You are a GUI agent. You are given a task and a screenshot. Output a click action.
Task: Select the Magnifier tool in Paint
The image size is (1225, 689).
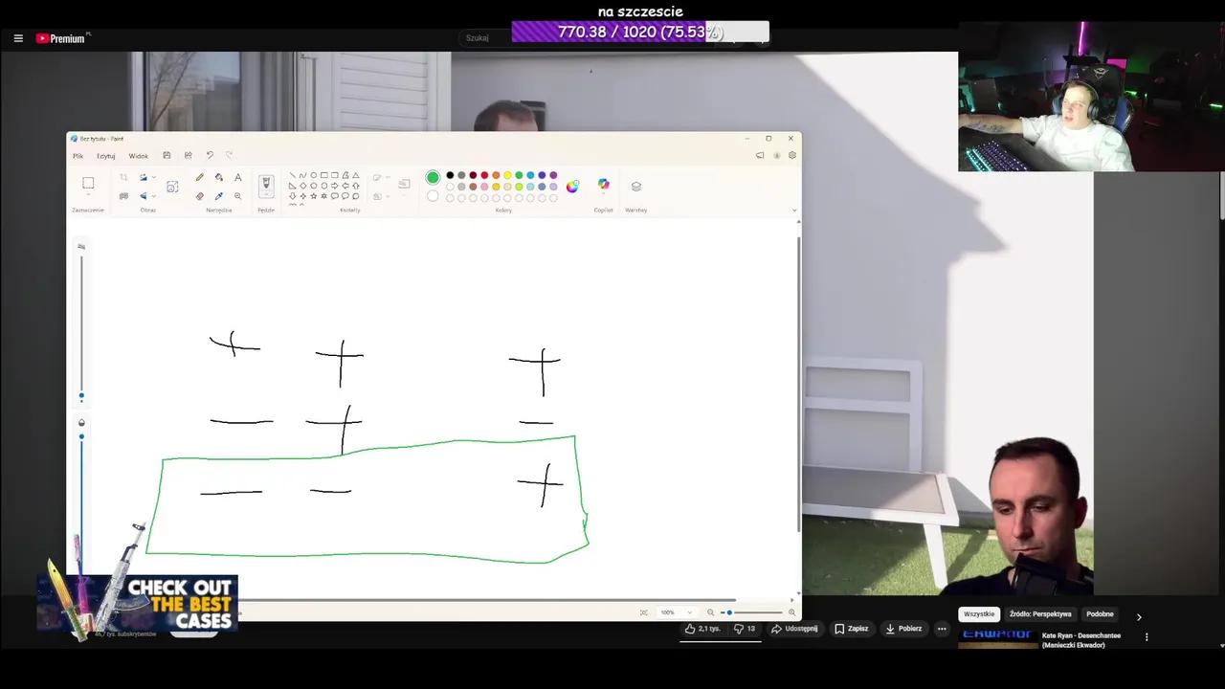[x=238, y=196]
